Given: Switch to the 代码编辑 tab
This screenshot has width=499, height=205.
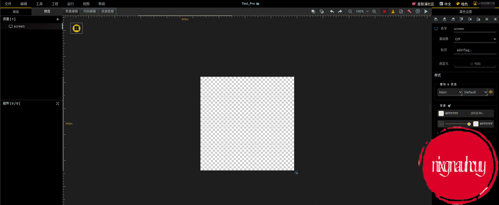Looking at the screenshot, I should 89,11.
